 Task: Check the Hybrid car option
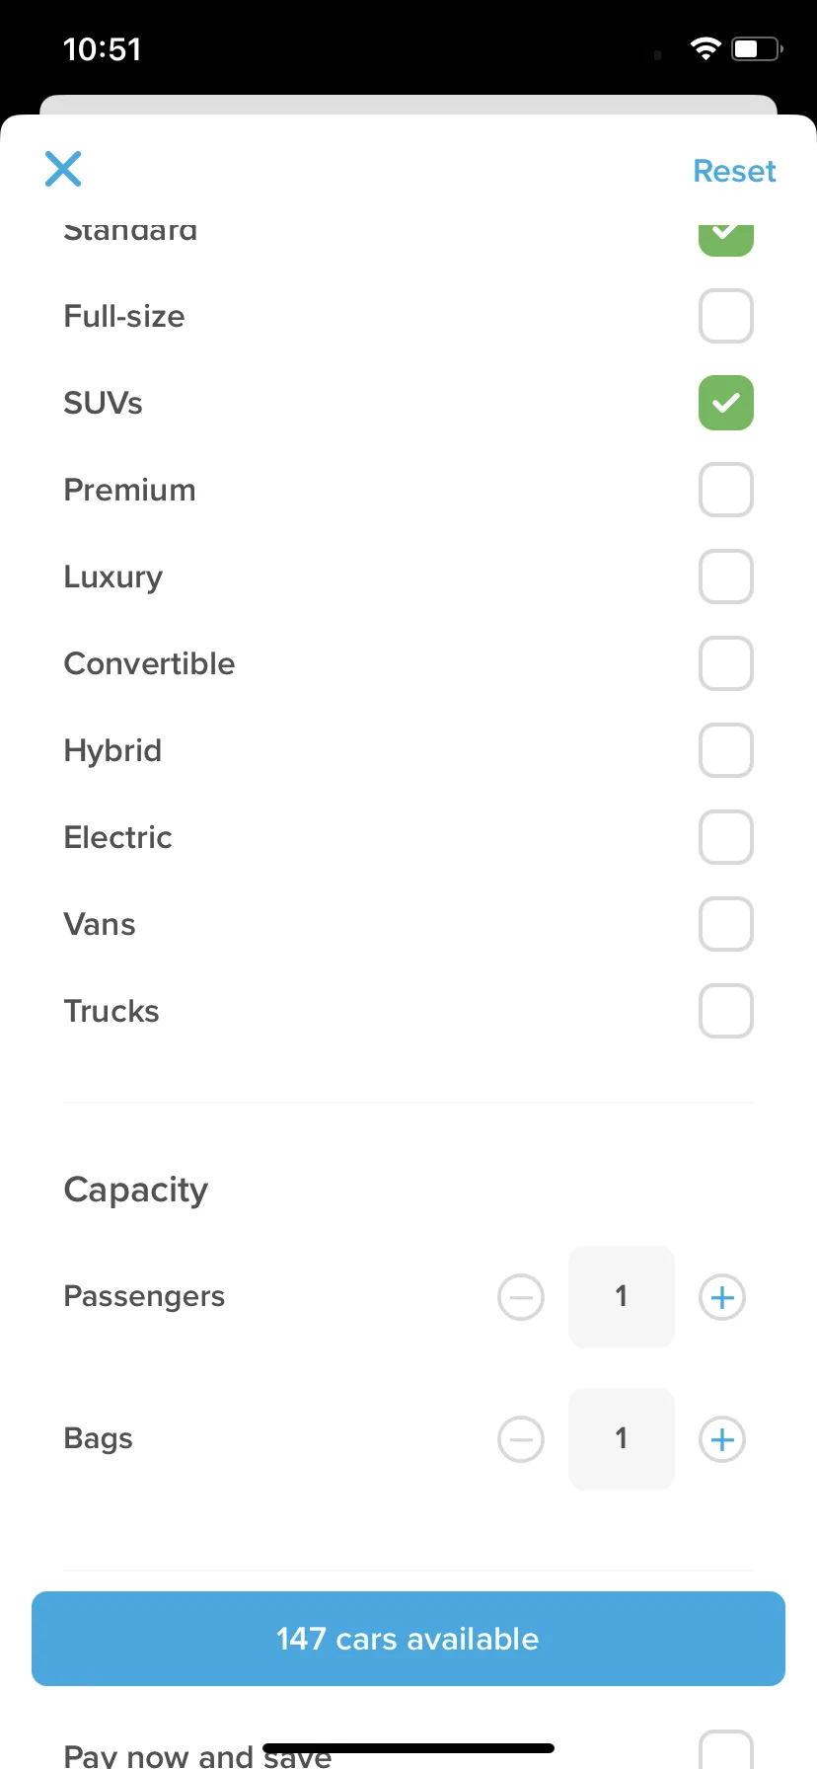pos(726,750)
